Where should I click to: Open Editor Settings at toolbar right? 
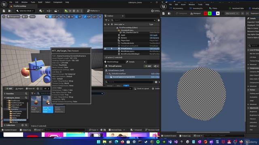(155, 11)
